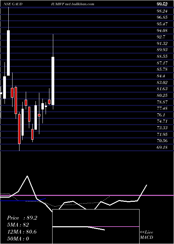The width and height of the screenshot is (174, 244).
Task: Click the 85.78 price axis label
Action: click(162, 69)
